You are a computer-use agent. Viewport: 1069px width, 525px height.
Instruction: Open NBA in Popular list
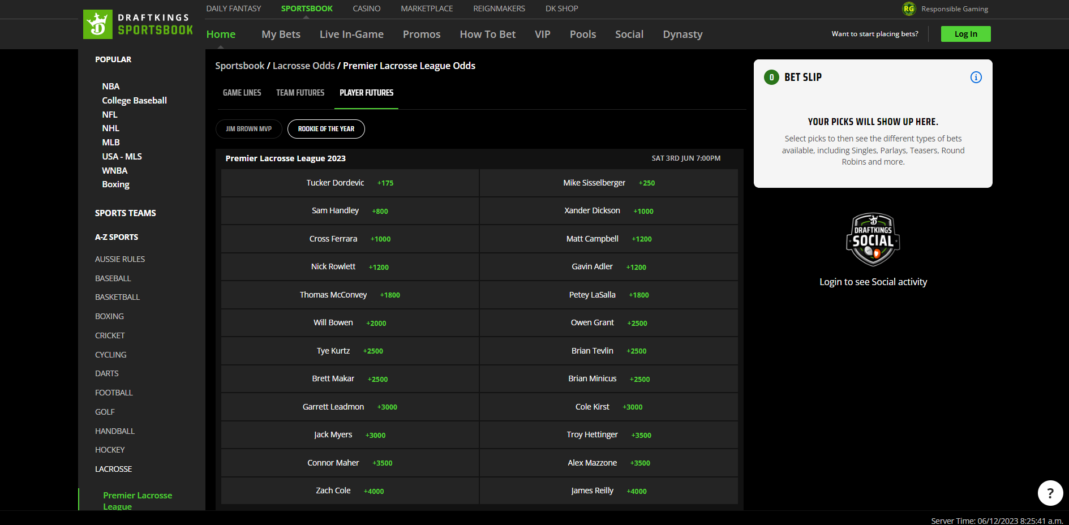point(111,87)
